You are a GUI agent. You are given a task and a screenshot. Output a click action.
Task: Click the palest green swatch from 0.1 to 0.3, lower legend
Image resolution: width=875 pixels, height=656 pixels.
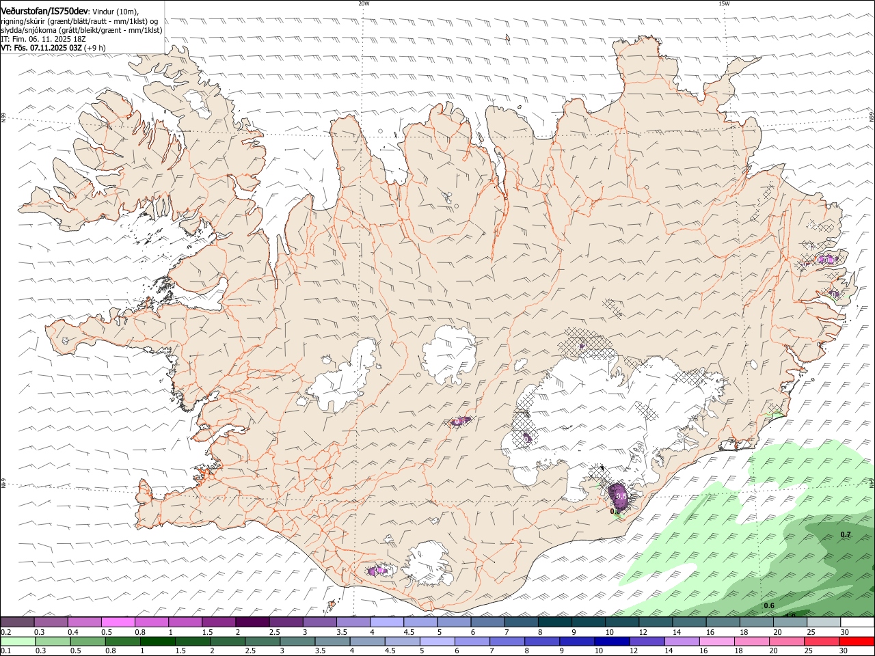pyautogui.click(x=18, y=642)
